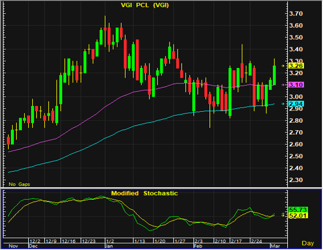Click the 2.40 price axis label
The height and width of the screenshot is (250, 323).
pyautogui.click(x=296, y=168)
